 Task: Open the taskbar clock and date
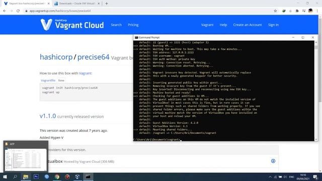tap(303, 177)
